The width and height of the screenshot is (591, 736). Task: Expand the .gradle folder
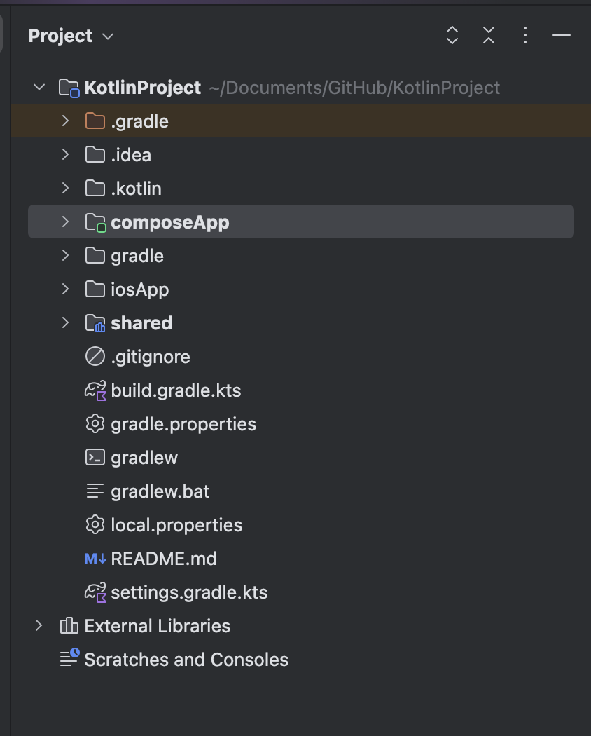click(x=65, y=121)
